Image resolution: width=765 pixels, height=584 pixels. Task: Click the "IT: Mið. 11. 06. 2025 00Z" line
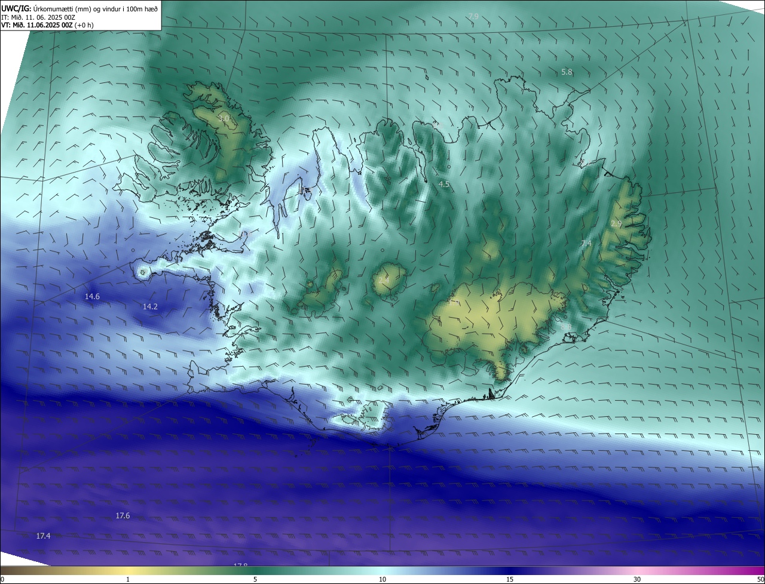[38, 17]
